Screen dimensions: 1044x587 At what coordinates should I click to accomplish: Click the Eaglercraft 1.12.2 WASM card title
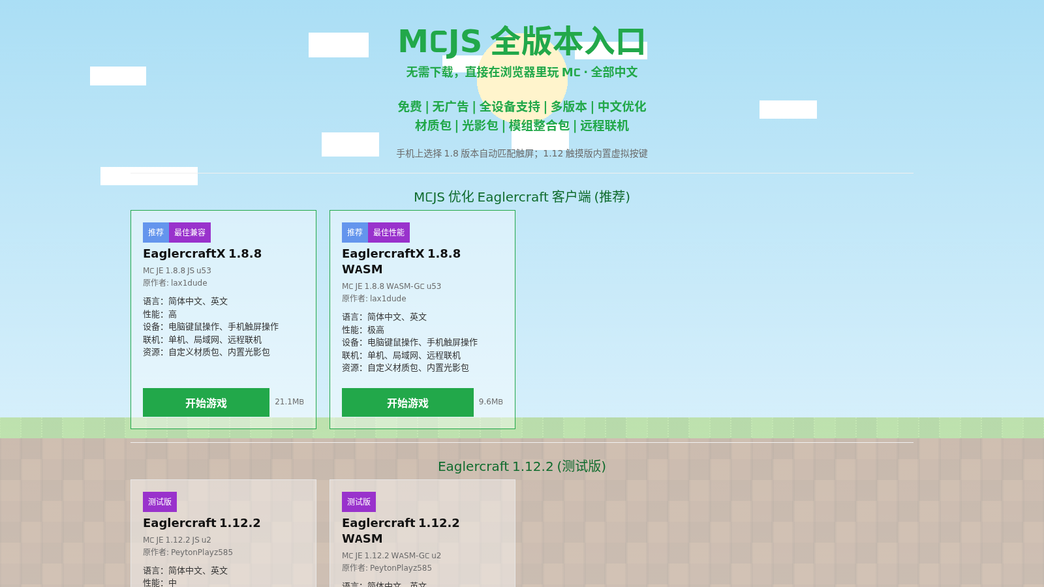(x=401, y=531)
